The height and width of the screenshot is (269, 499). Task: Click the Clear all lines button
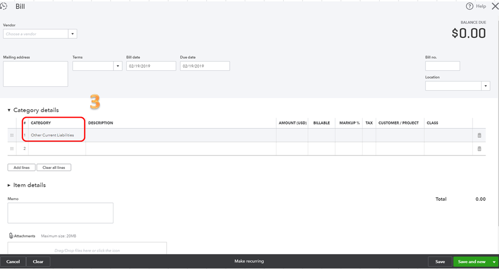click(x=54, y=167)
